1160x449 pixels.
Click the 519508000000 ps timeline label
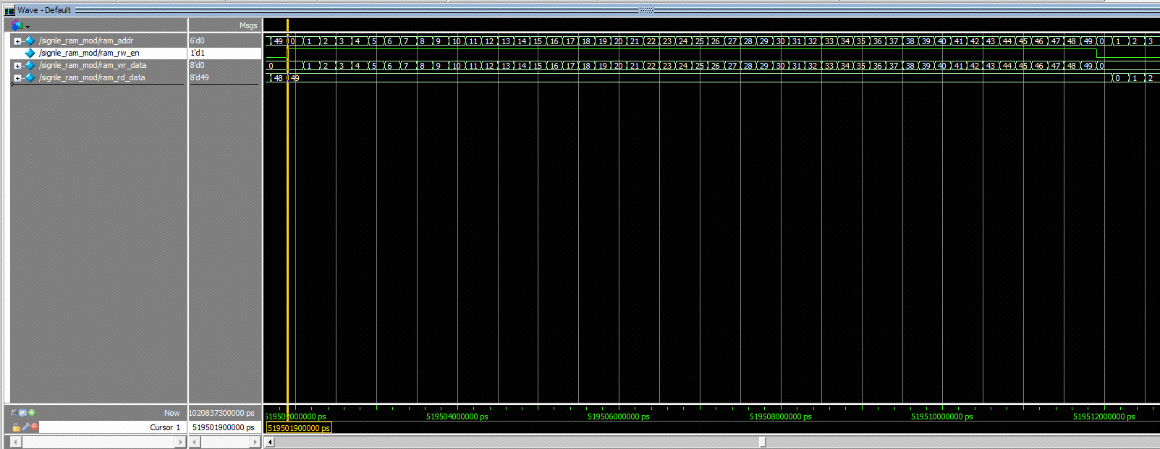pos(781,416)
